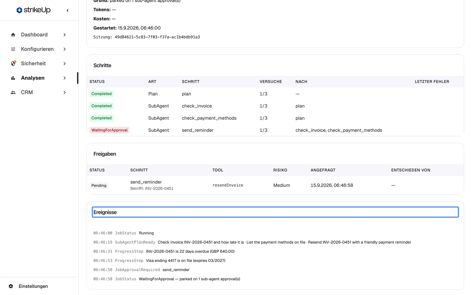The image size is (472, 295).
Task: Open the Analysen menu item
Action: [39, 78]
